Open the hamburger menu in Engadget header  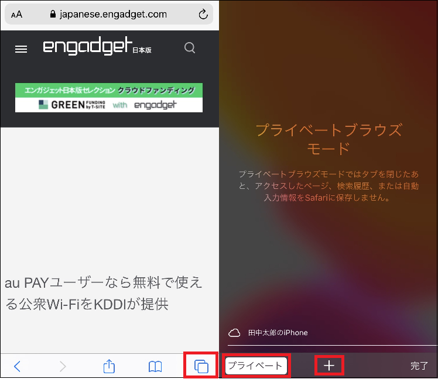coord(21,49)
